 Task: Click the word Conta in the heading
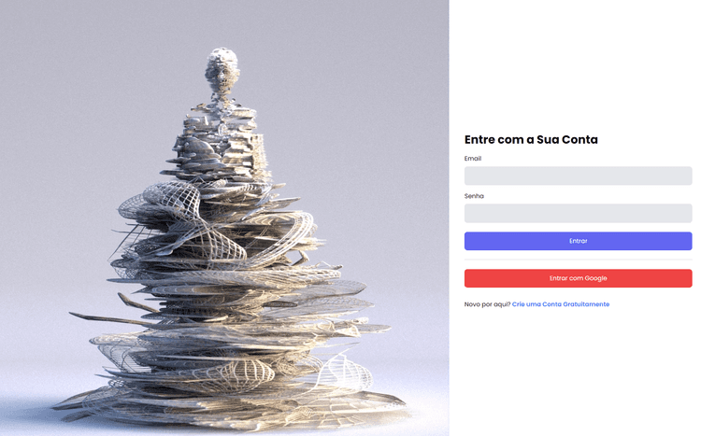coord(579,139)
